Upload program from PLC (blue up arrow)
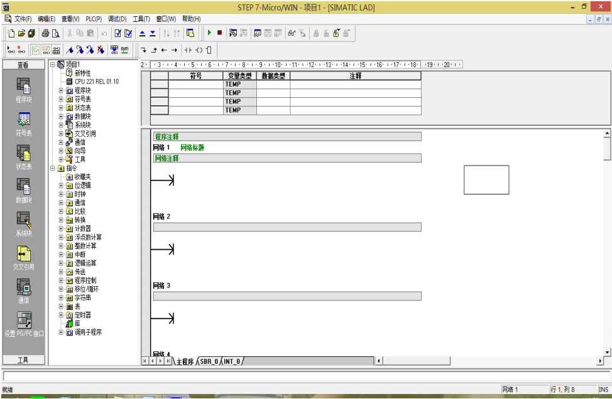Image resolution: width=612 pixels, height=399 pixels. (x=143, y=33)
